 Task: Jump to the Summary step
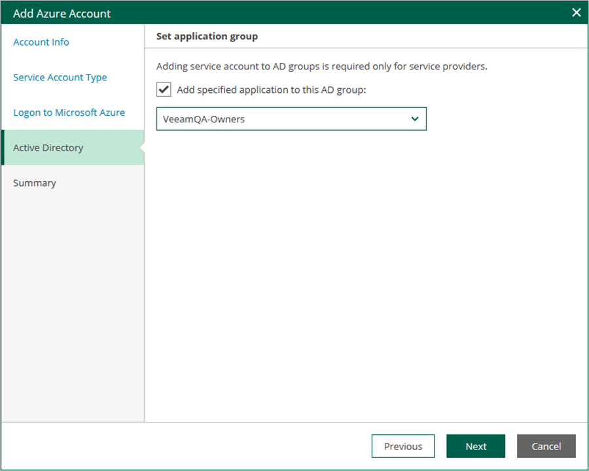click(35, 183)
